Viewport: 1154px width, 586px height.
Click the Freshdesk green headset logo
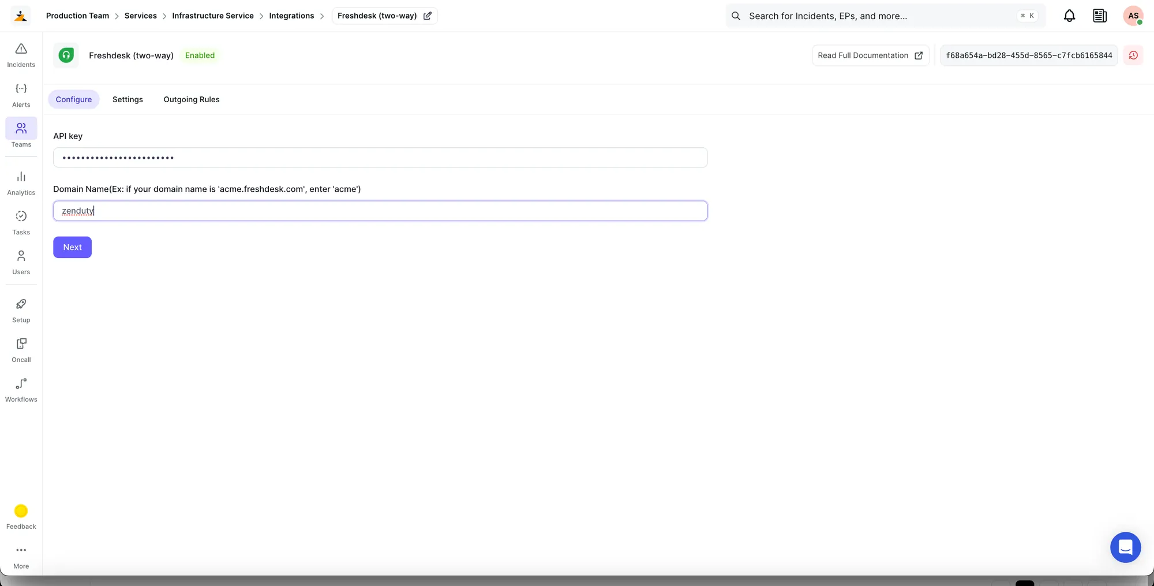(66, 55)
